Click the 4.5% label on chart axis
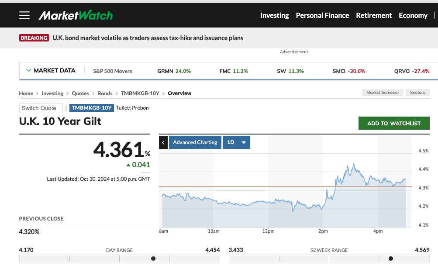438x269 pixels. click(x=423, y=151)
